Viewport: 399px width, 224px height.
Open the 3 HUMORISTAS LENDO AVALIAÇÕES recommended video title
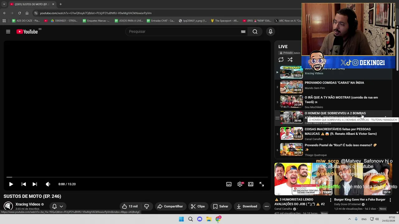coord(300,202)
